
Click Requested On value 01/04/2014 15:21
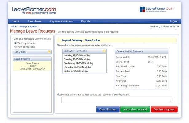tap(157, 57)
